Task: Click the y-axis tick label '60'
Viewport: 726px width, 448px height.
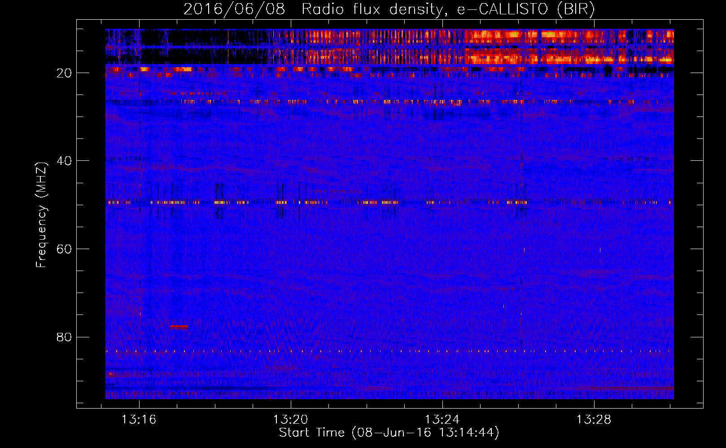Action: coord(65,249)
